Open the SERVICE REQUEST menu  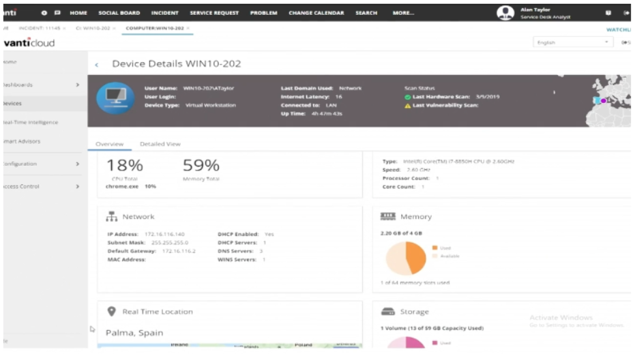click(214, 13)
